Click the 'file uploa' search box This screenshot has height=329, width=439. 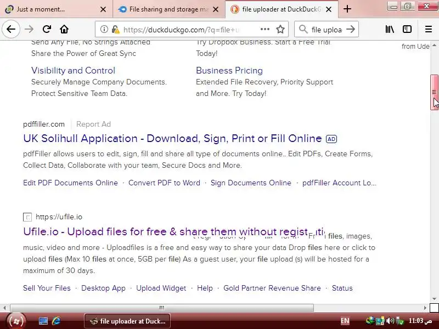tap(326, 30)
